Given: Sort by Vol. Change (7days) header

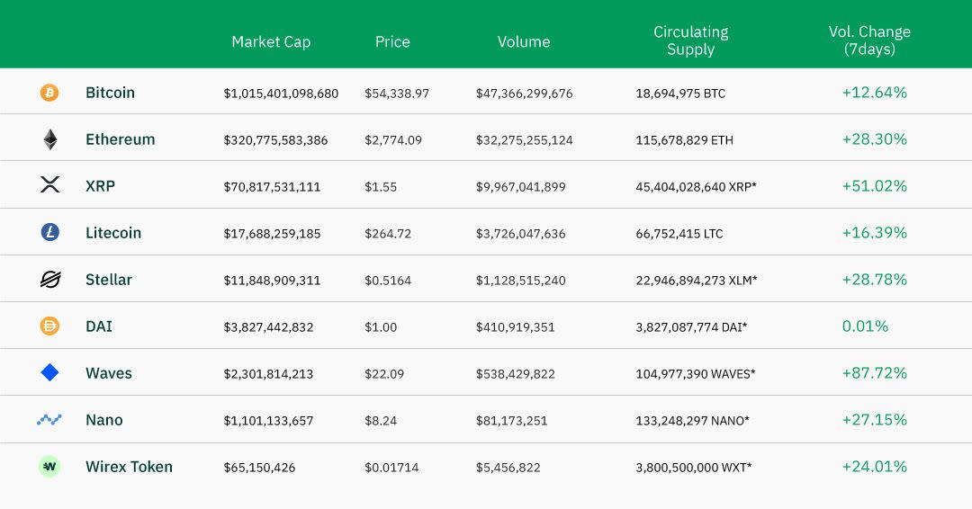Looking at the screenshot, I should coord(869,40).
